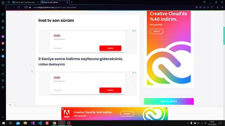The width and height of the screenshot is (225, 126).
Task: Open the Opera GX main menu logo
Action: coord(3,2)
